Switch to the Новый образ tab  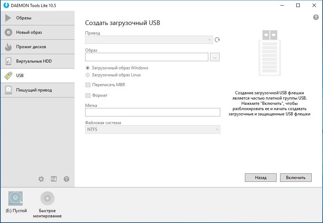38,32
